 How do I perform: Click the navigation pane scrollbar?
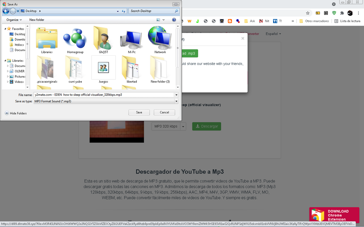[x=28, y=57]
